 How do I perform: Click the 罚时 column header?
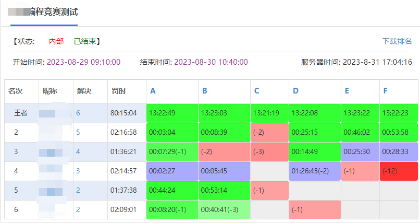click(x=118, y=91)
